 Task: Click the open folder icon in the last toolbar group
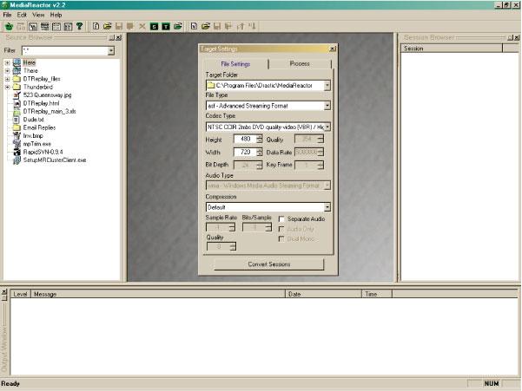205,26
